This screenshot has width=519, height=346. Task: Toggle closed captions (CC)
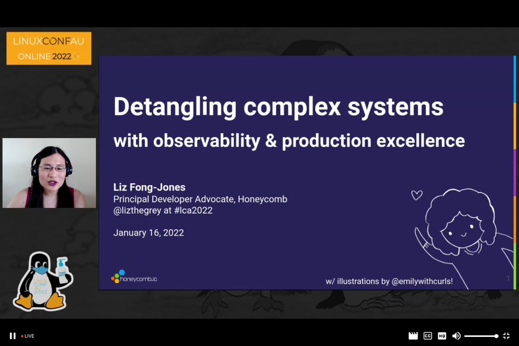(x=428, y=336)
